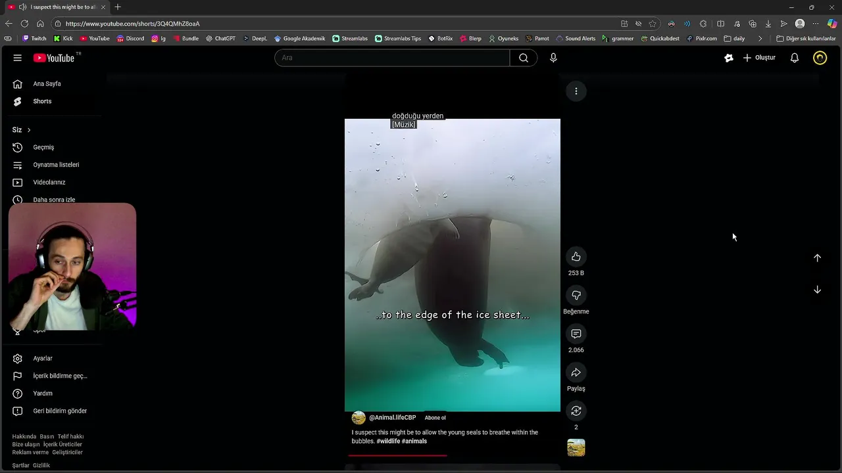Start voice search with microphone

[553, 58]
